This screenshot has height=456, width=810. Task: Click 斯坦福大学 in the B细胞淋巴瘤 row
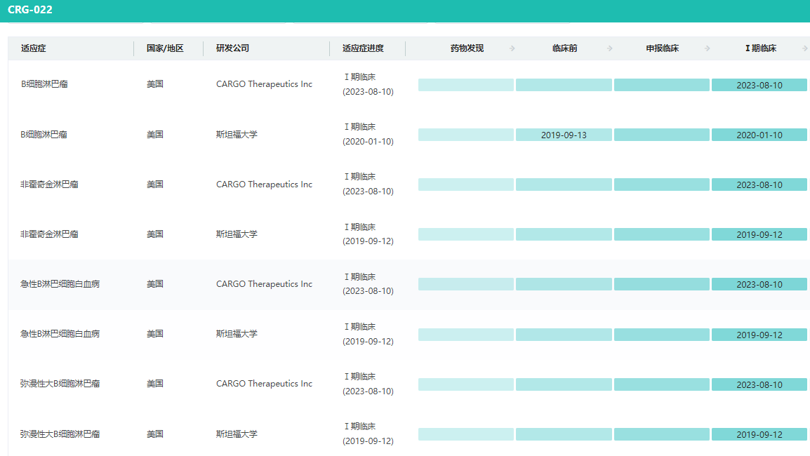pyautogui.click(x=237, y=134)
